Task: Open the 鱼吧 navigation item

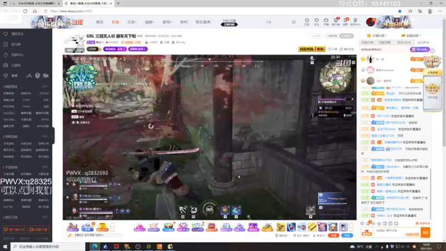Action: click(x=184, y=22)
